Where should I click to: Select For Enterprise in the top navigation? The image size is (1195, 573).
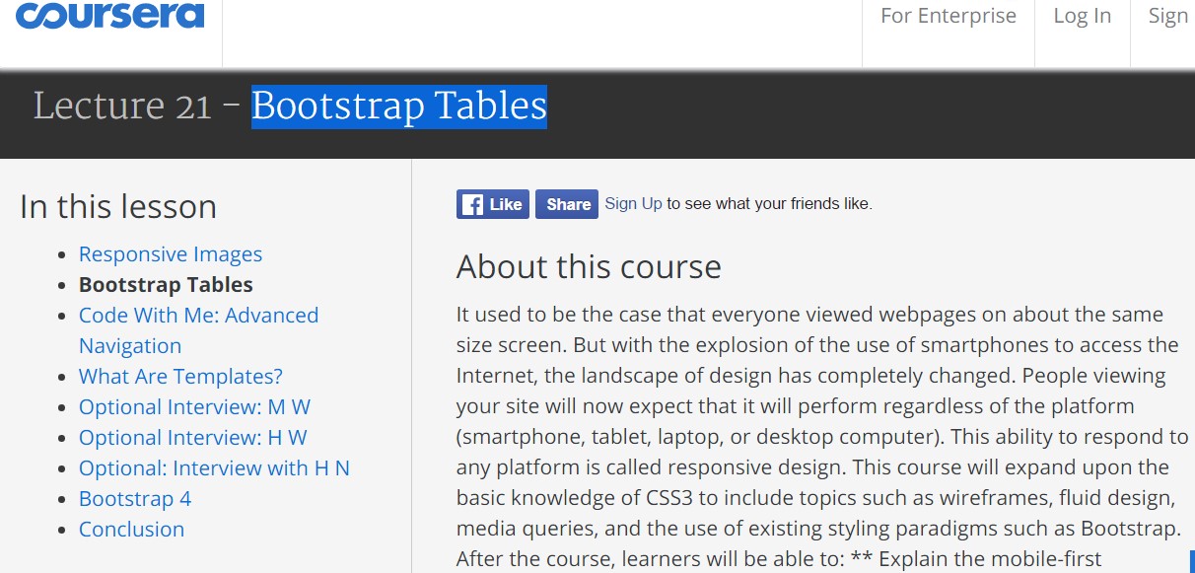(x=948, y=16)
